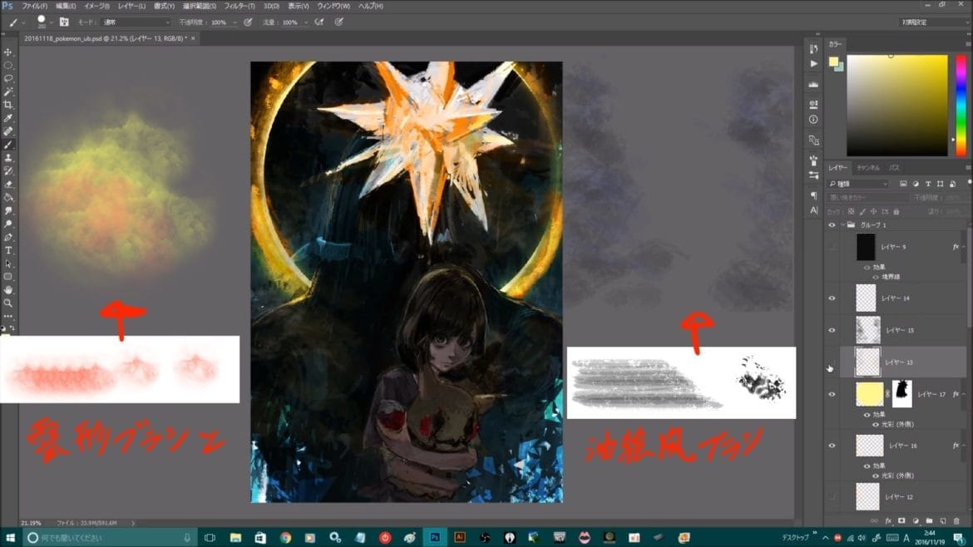Collapse the グループ 1 layer group
This screenshot has width=973, height=547.
point(842,224)
